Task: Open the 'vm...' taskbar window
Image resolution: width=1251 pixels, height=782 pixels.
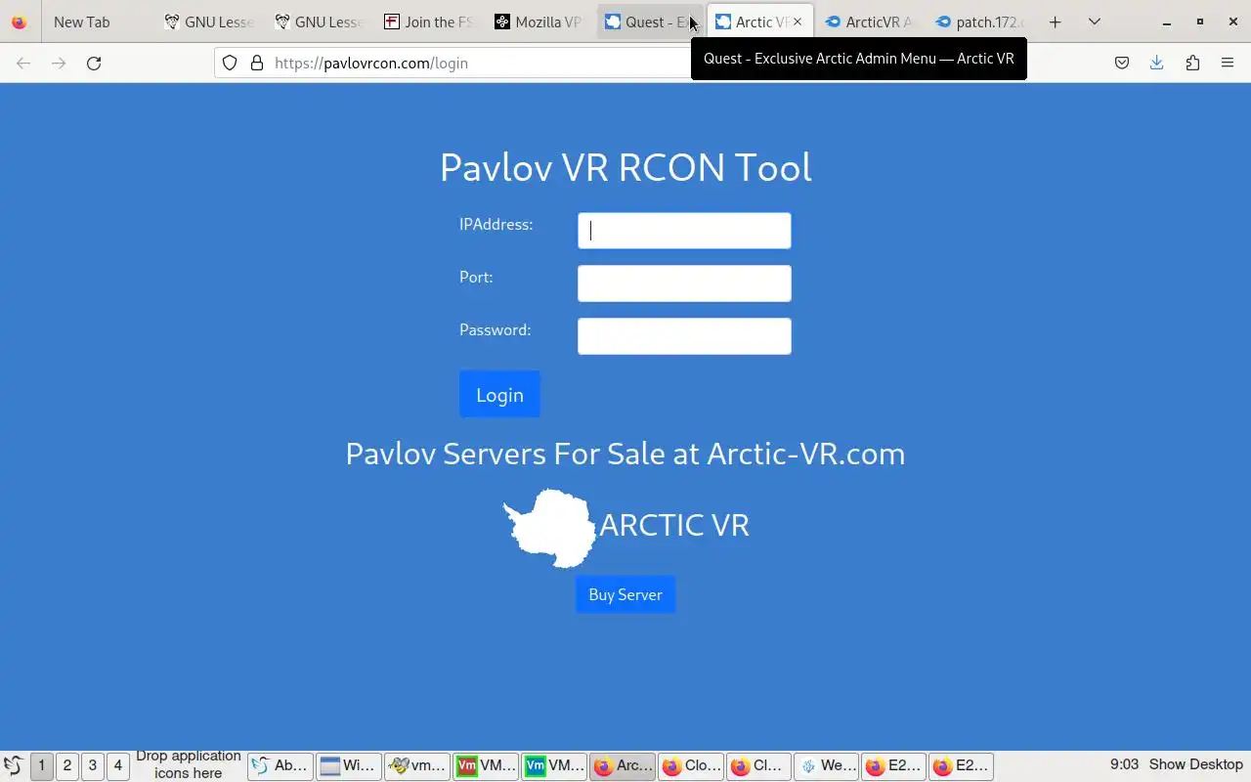Action: (x=417, y=765)
